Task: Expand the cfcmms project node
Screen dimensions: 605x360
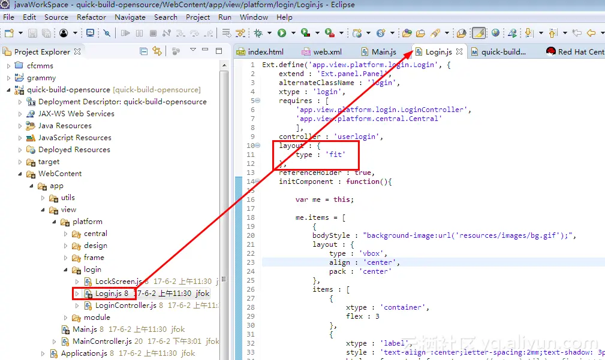Action: [x=9, y=66]
